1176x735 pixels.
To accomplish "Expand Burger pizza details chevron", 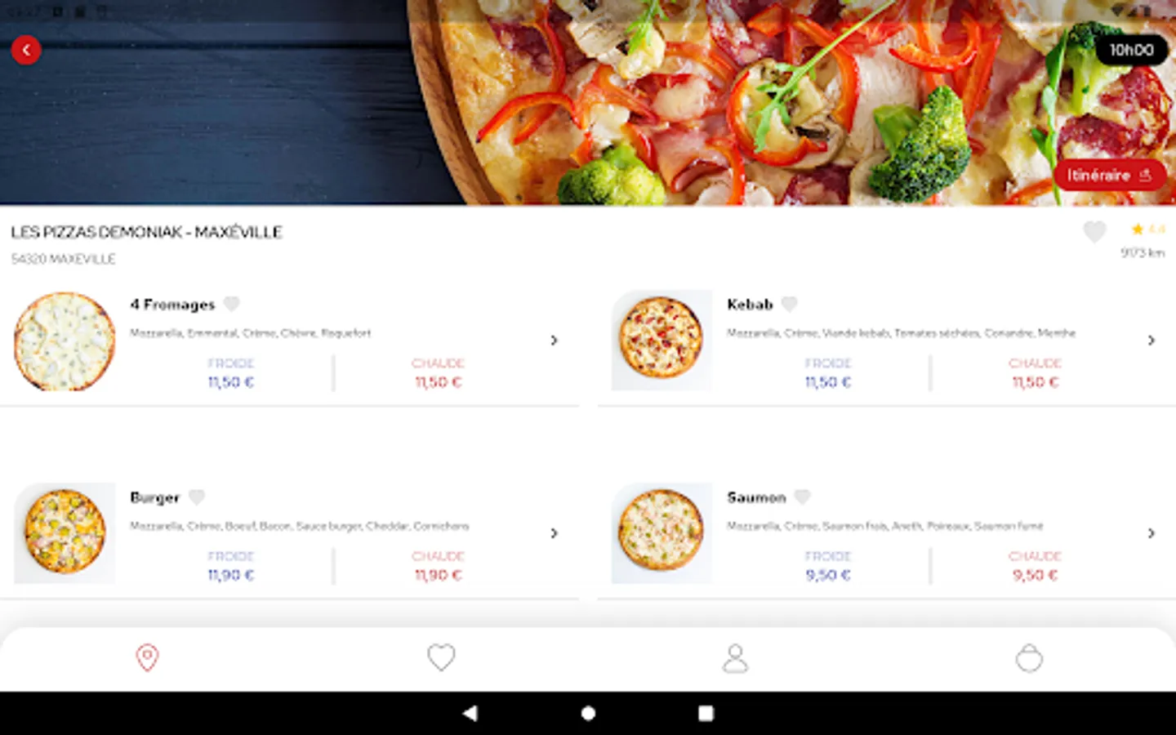I will [x=554, y=532].
